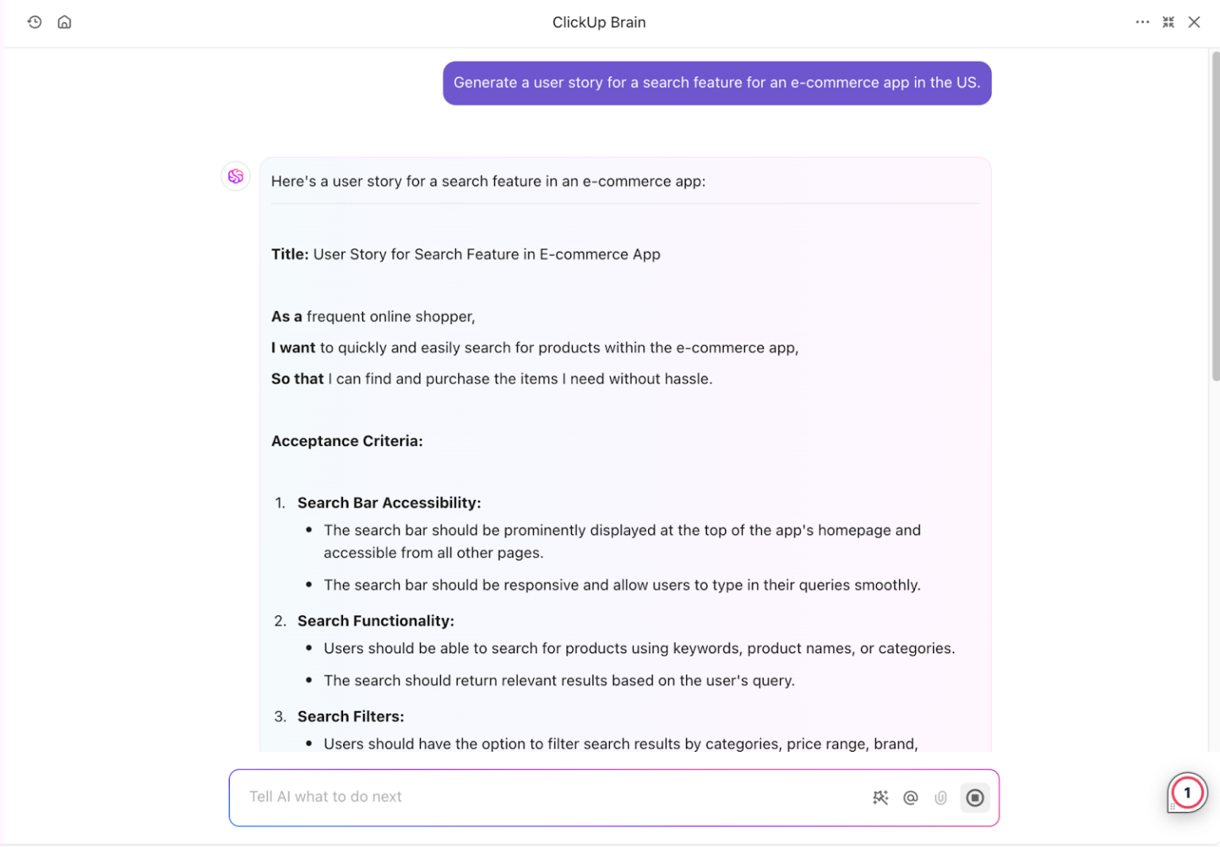Open the chat history clock icon
Viewport: 1220px width, 847px height.
(x=34, y=22)
